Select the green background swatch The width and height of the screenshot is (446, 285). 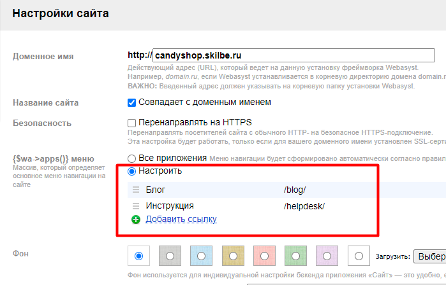pos(296,256)
